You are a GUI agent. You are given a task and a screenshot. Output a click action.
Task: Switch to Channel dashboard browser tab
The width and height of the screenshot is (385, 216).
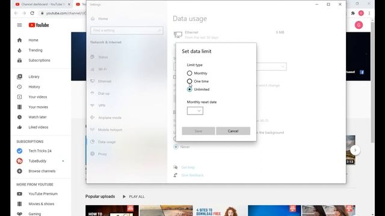pos(42,4)
